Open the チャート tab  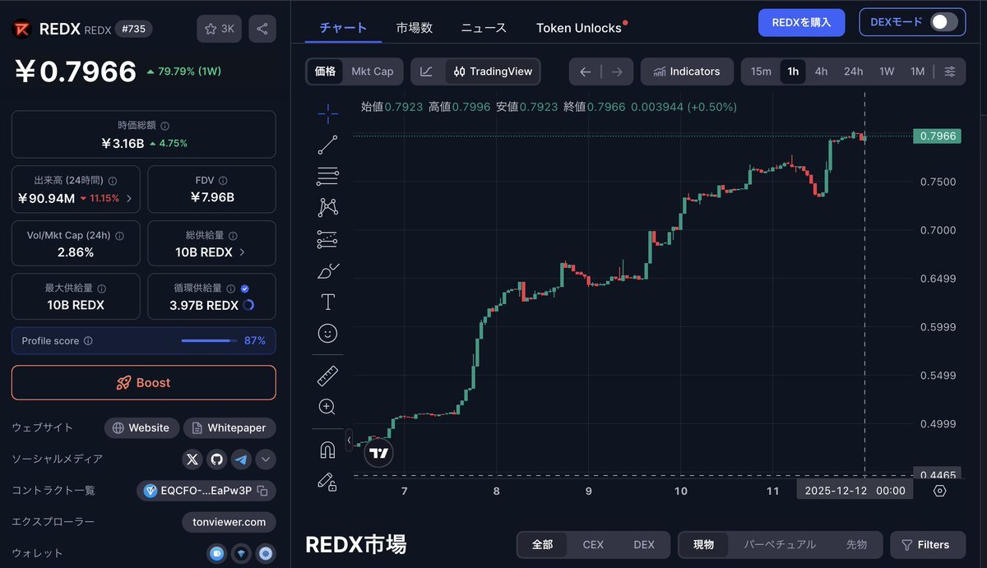point(343,28)
